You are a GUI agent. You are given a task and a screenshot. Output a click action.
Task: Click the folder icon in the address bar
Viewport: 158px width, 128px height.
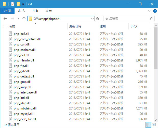30,19
